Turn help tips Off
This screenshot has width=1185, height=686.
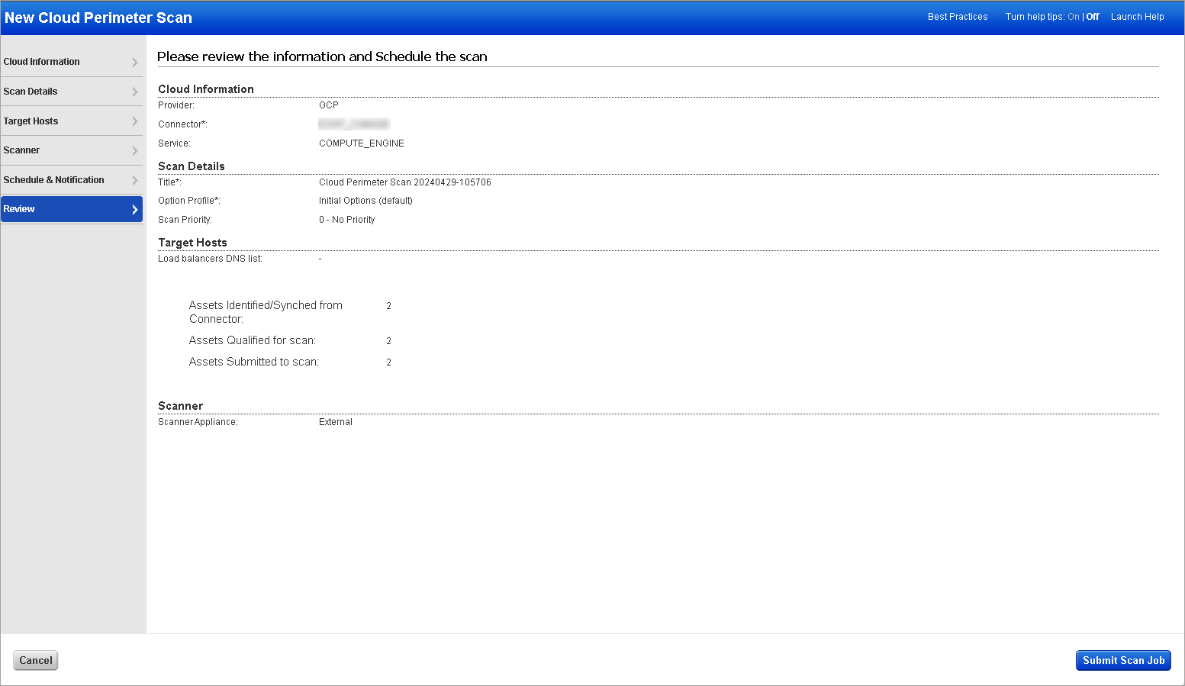[1092, 16]
